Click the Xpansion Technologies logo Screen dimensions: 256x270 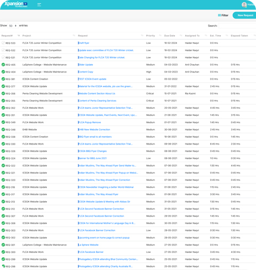click(x=15, y=4)
